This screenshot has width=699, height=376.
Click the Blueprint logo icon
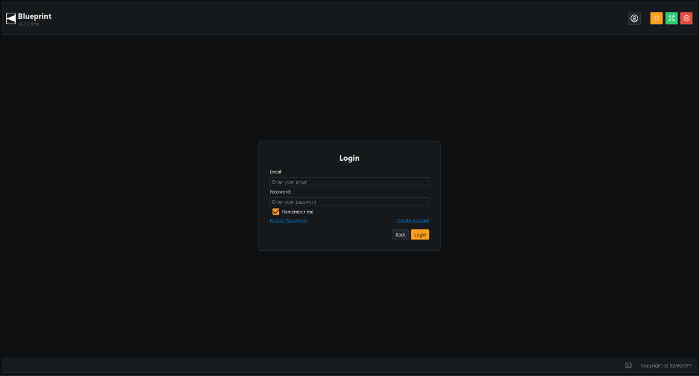11,18
